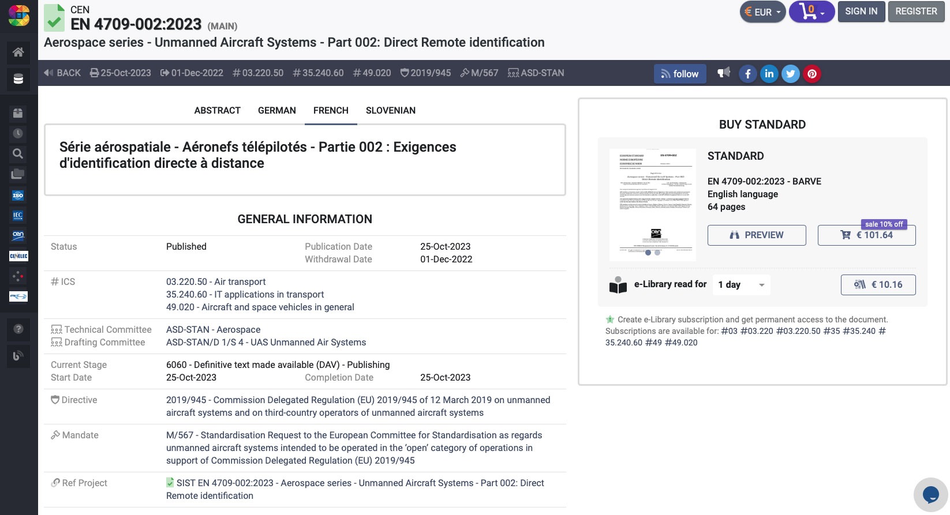Image resolution: width=950 pixels, height=515 pixels.
Task: Go BACK using the toolbar link
Action: [x=62, y=73]
